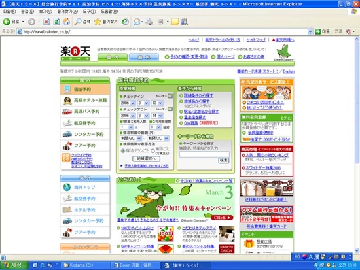360x270 pixels.
Task: Stop page loading with red X icon
Action: [46, 22]
